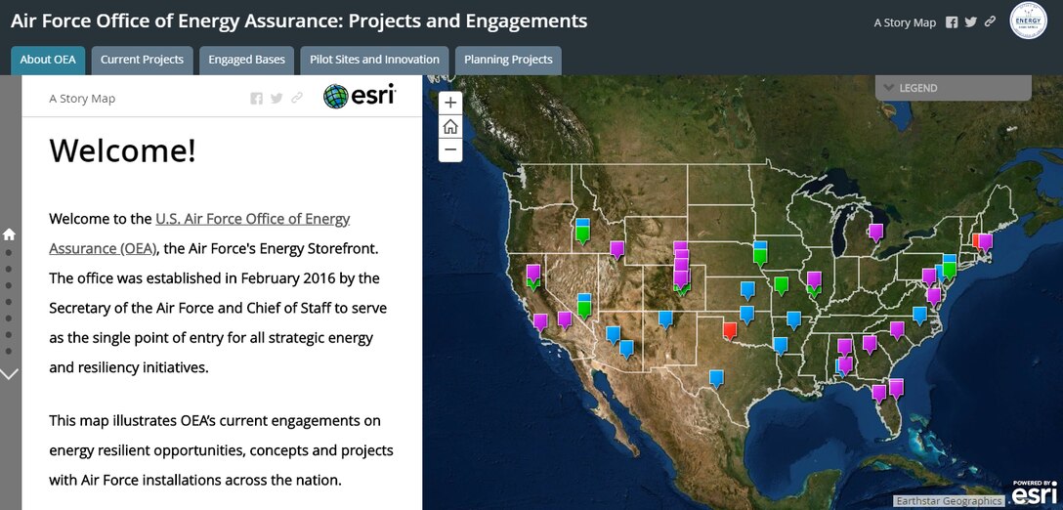Select the blue marker in central New Mexico
The width and height of the screenshot is (1063, 510).
tap(665, 319)
